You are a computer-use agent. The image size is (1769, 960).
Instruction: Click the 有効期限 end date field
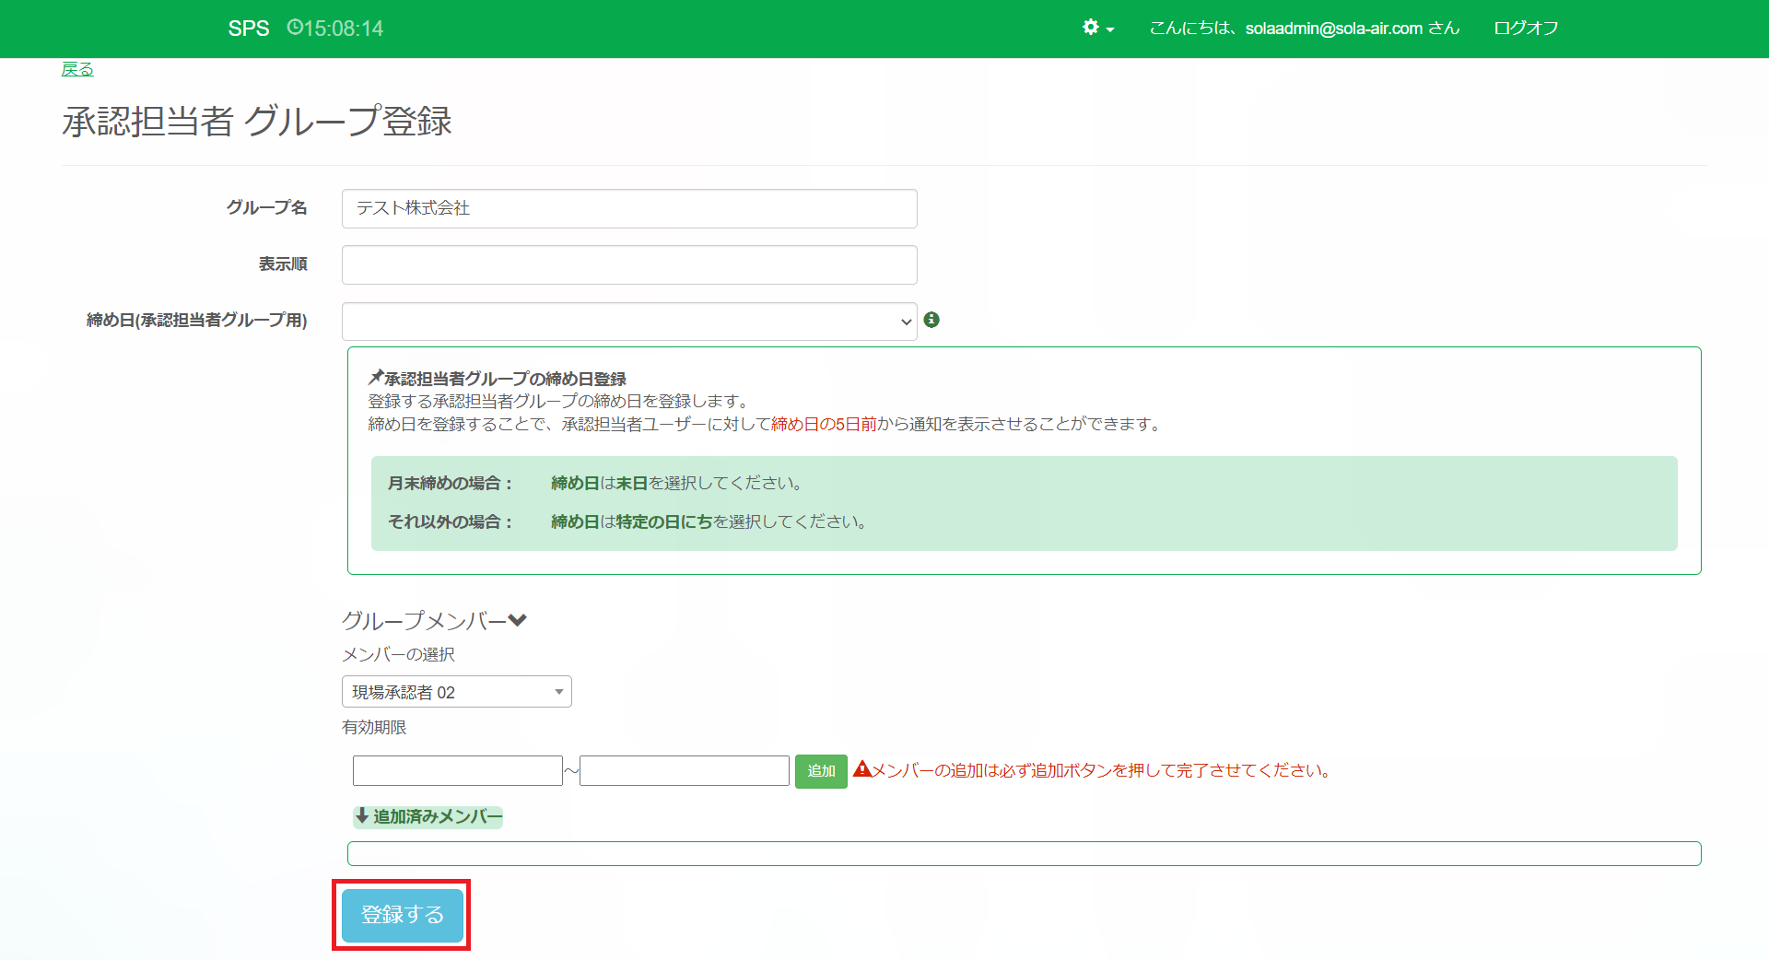[684, 770]
